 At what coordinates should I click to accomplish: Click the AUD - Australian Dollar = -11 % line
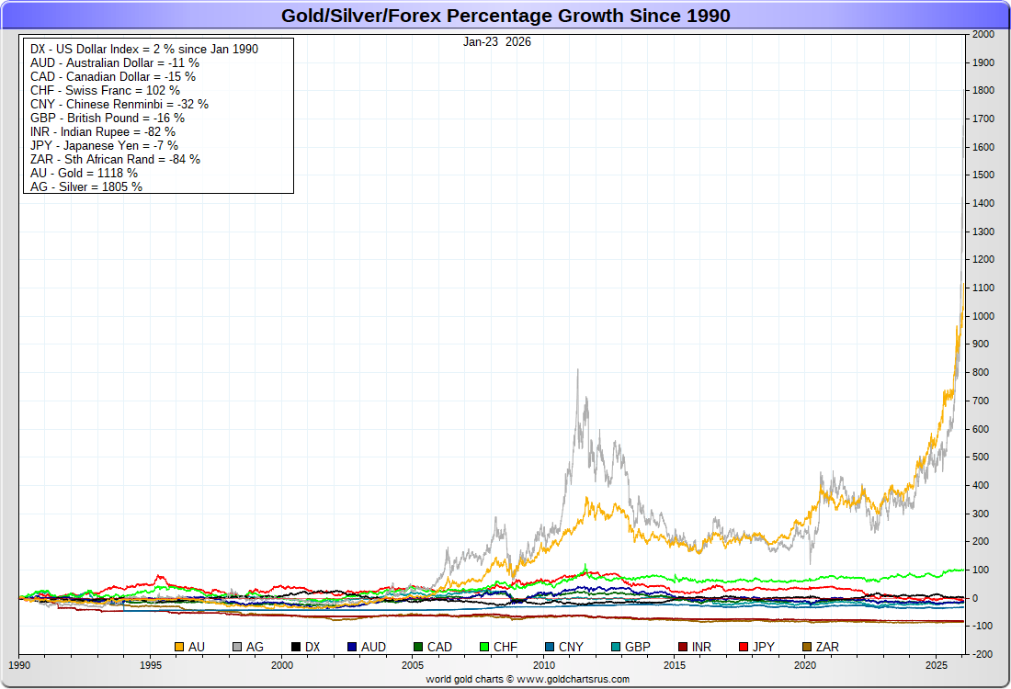(115, 63)
